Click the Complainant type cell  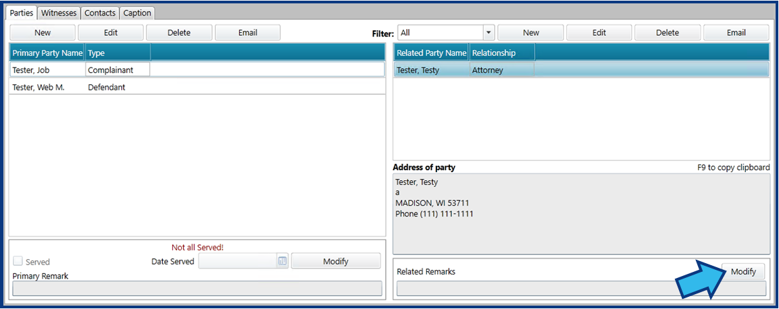click(x=118, y=69)
